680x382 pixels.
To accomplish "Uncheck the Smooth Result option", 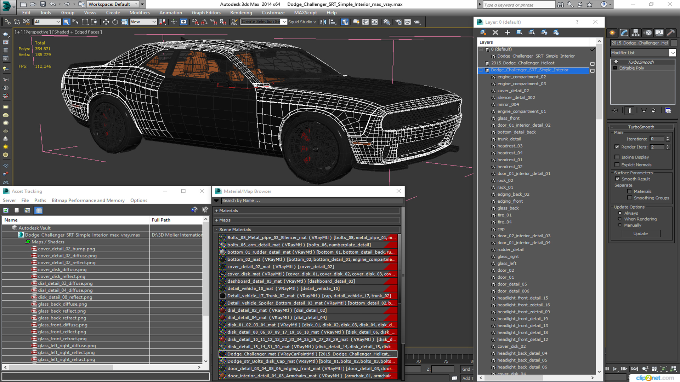I will [x=617, y=179].
